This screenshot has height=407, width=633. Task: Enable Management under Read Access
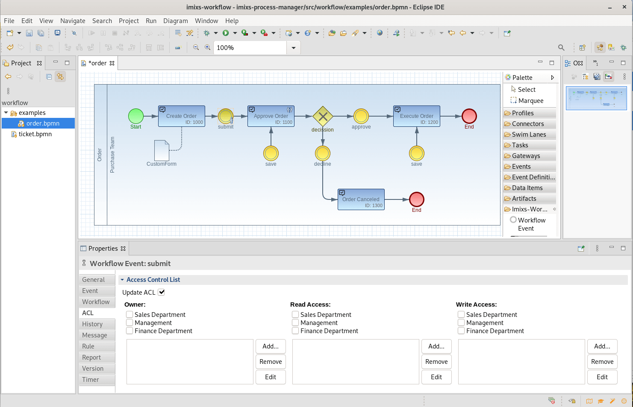tap(295, 322)
